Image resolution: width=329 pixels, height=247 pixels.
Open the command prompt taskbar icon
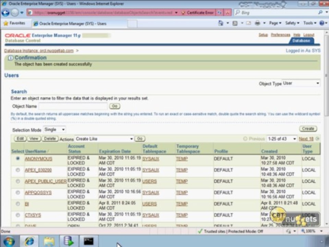(x=88, y=241)
